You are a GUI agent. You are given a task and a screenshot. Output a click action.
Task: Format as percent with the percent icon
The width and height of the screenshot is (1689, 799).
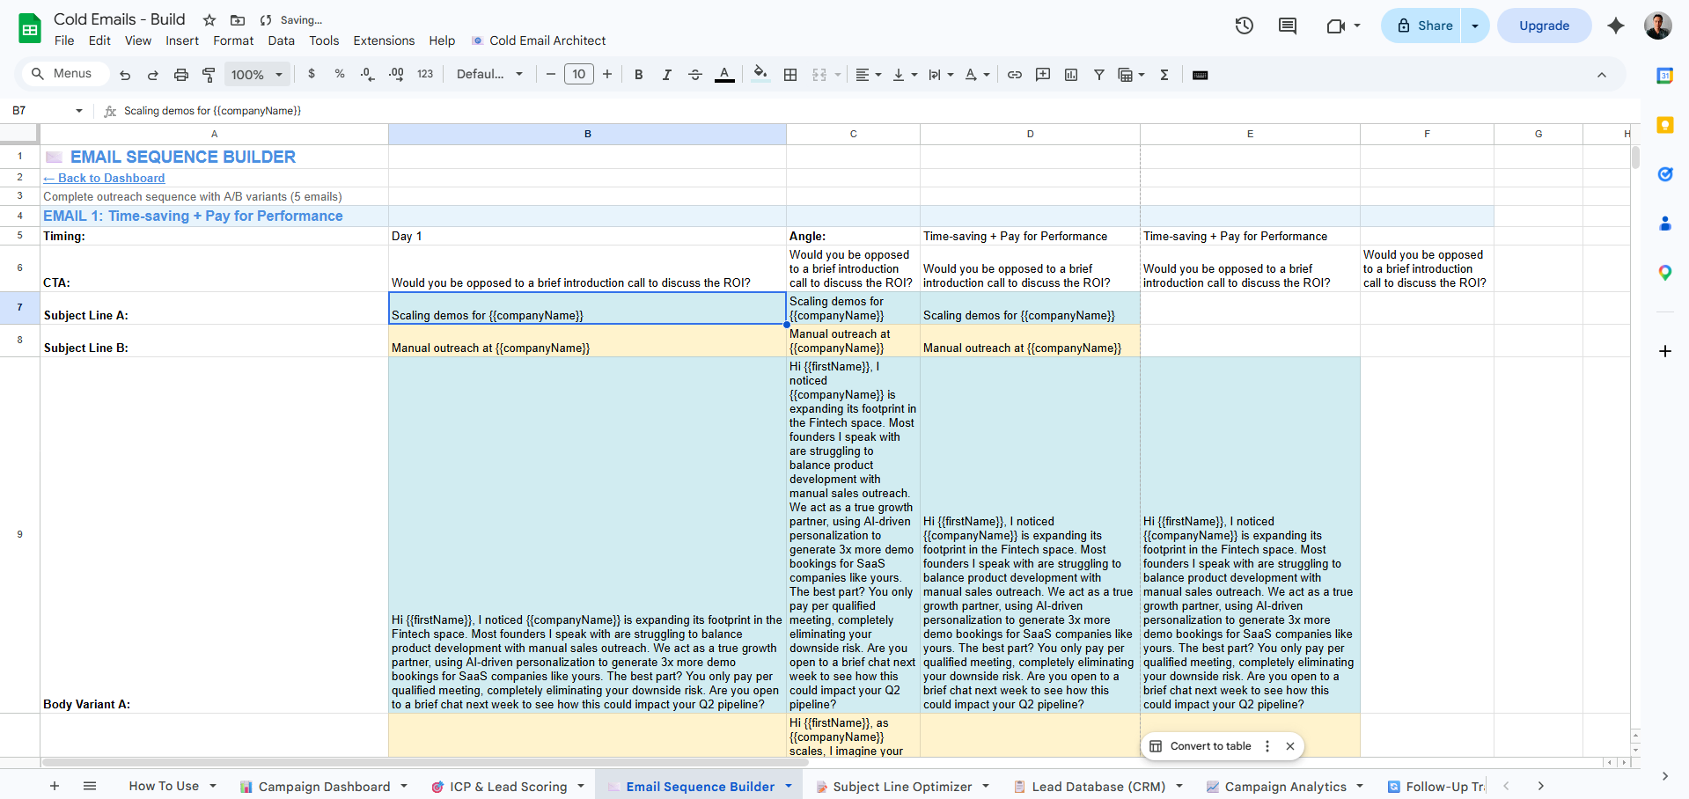point(340,75)
